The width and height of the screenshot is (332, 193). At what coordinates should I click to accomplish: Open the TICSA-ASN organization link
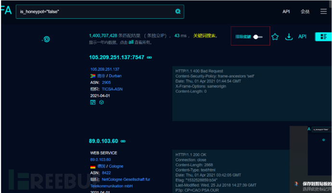[x=112, y=89]
